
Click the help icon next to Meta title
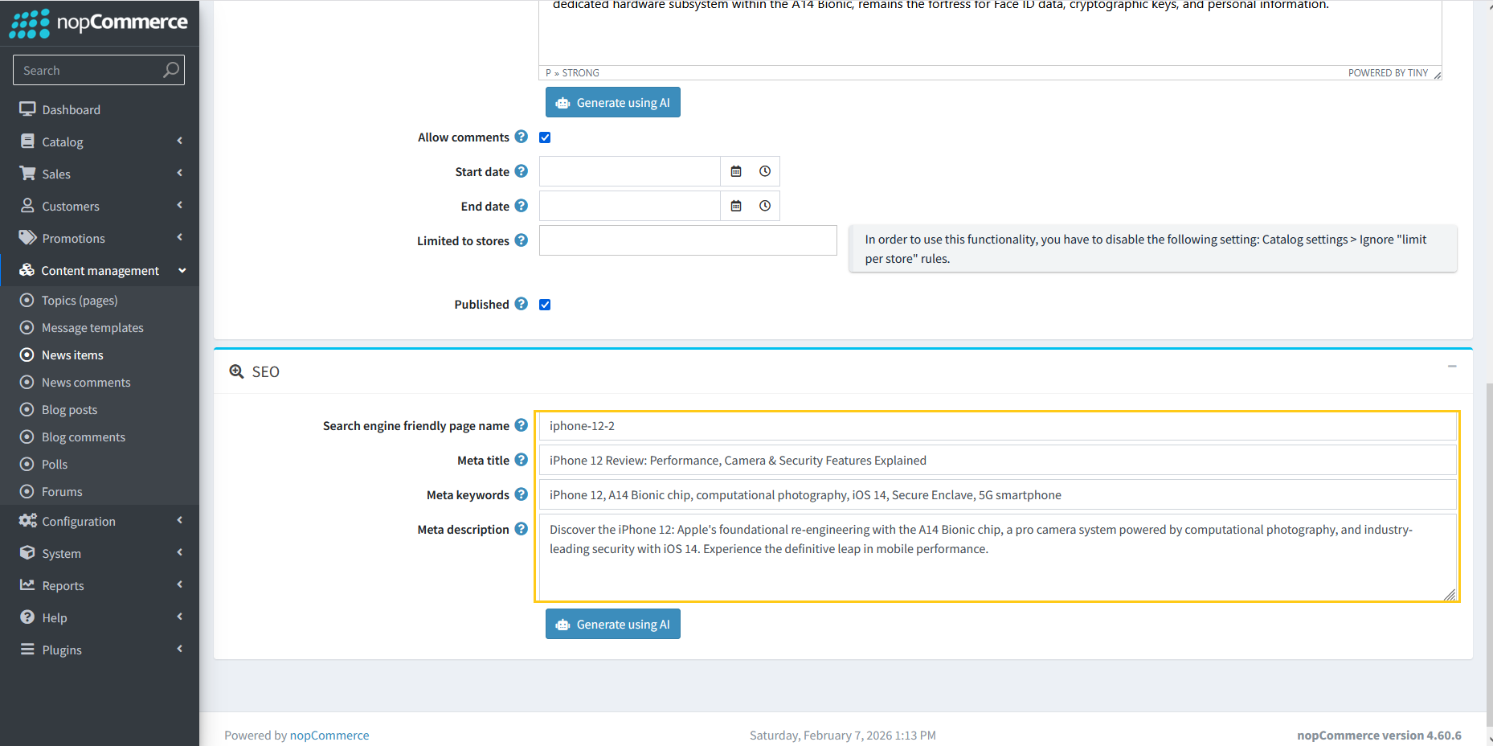coord(522,460)
